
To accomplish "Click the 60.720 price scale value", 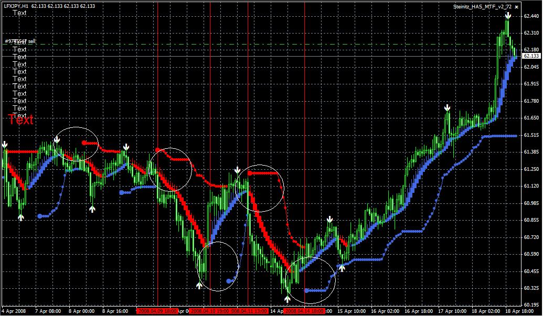I will (531, 237).
